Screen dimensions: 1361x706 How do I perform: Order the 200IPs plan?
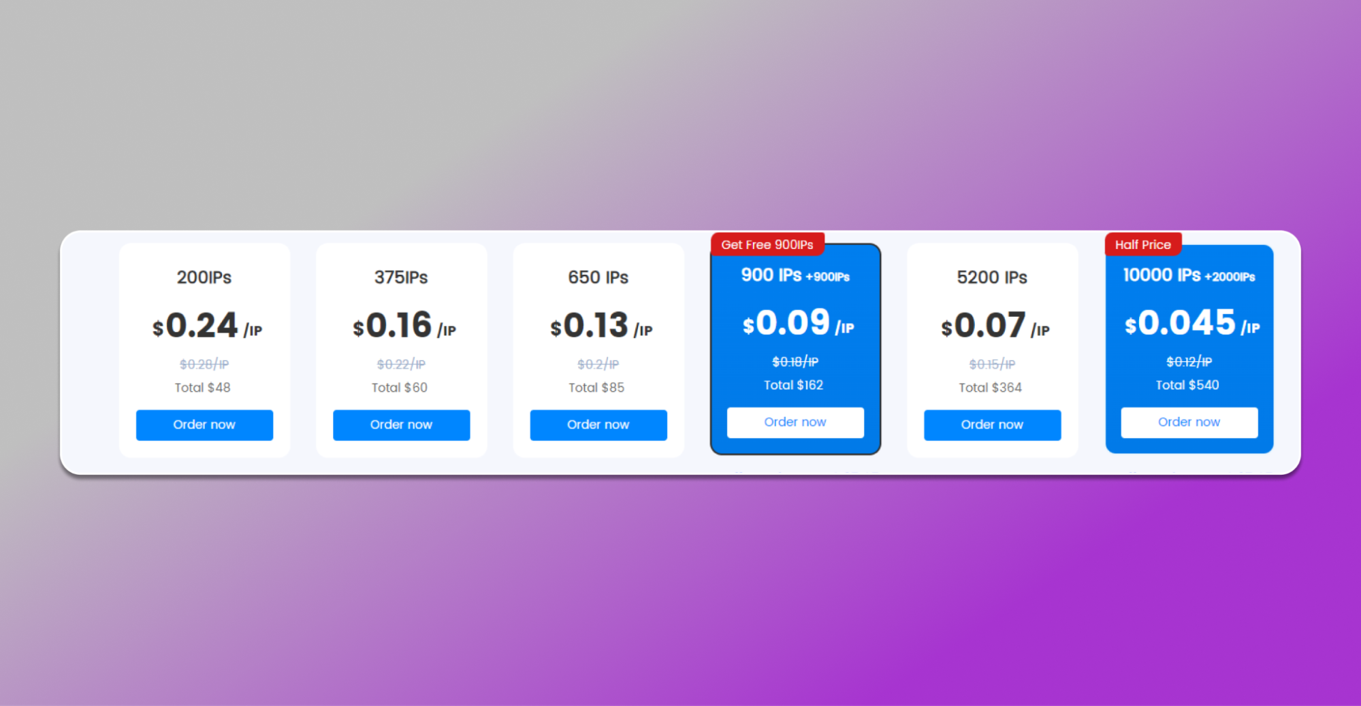click(x=204, y=424)
